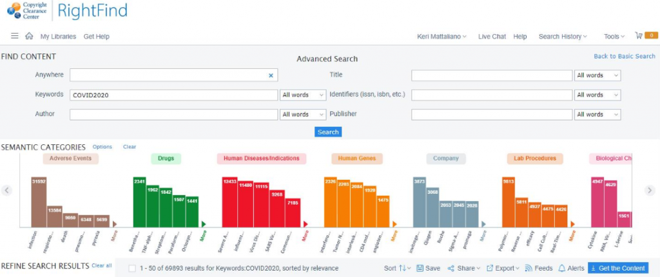Click the blue Search button

click(328, 132)
